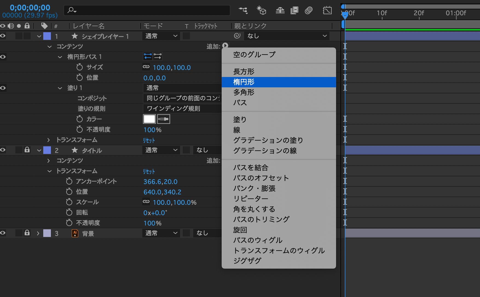The height and width of the screenshot is (297, 480).
Task: Choose リピーター menu item
Action: click(279, 199)
